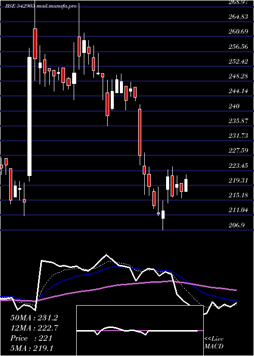
Task: Click the 252.42 price axis label
Action: [x=238, y=62]
